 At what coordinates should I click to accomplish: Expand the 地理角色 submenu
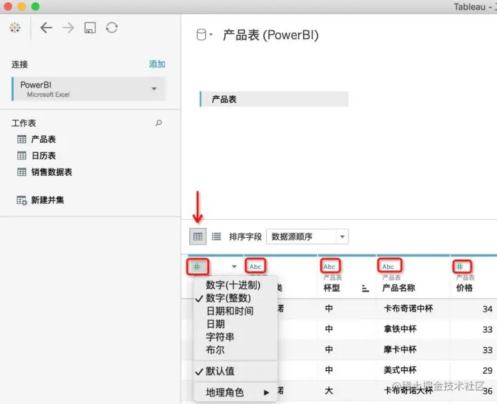[x=235, y=392]
